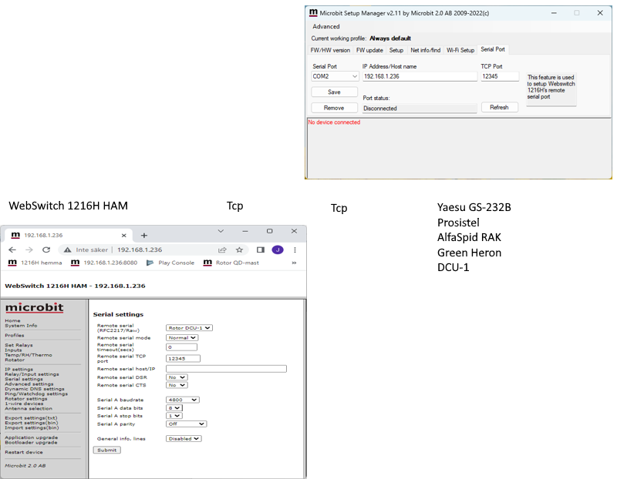
Task: Switch to the FW/HW version tab
Action: click(330, 50)
